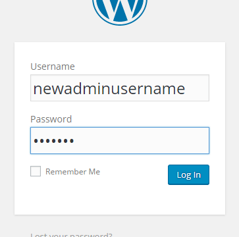
Task: Click empty area right of password dots
Action: click(x=140, y=140)
